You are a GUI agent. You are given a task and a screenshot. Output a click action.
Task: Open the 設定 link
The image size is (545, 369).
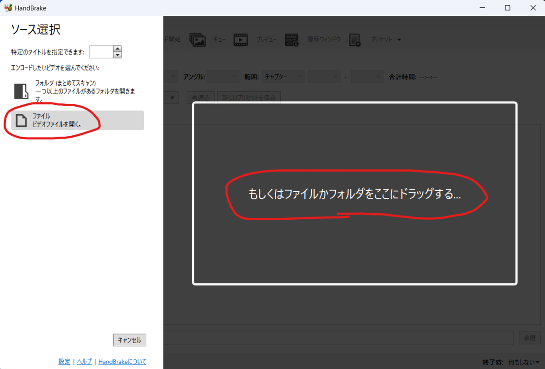[x=64, y=361]
